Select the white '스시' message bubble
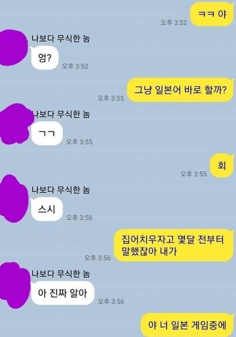The width and height of the screenshot is (236, 337). (x=47, y=209)
